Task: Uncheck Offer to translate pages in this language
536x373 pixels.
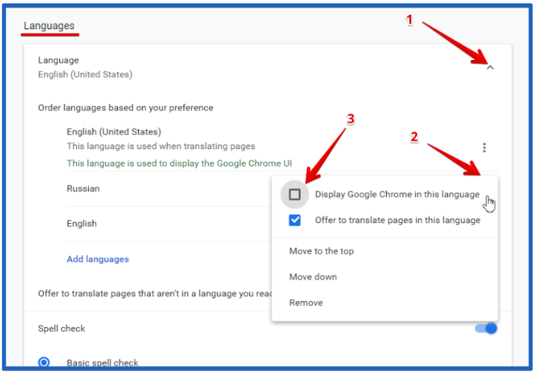Action: [295, 220]
